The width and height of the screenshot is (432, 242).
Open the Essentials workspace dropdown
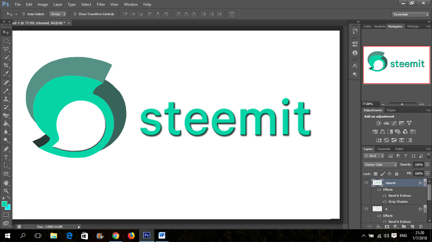pyautogui.click(x=410, y=14)
